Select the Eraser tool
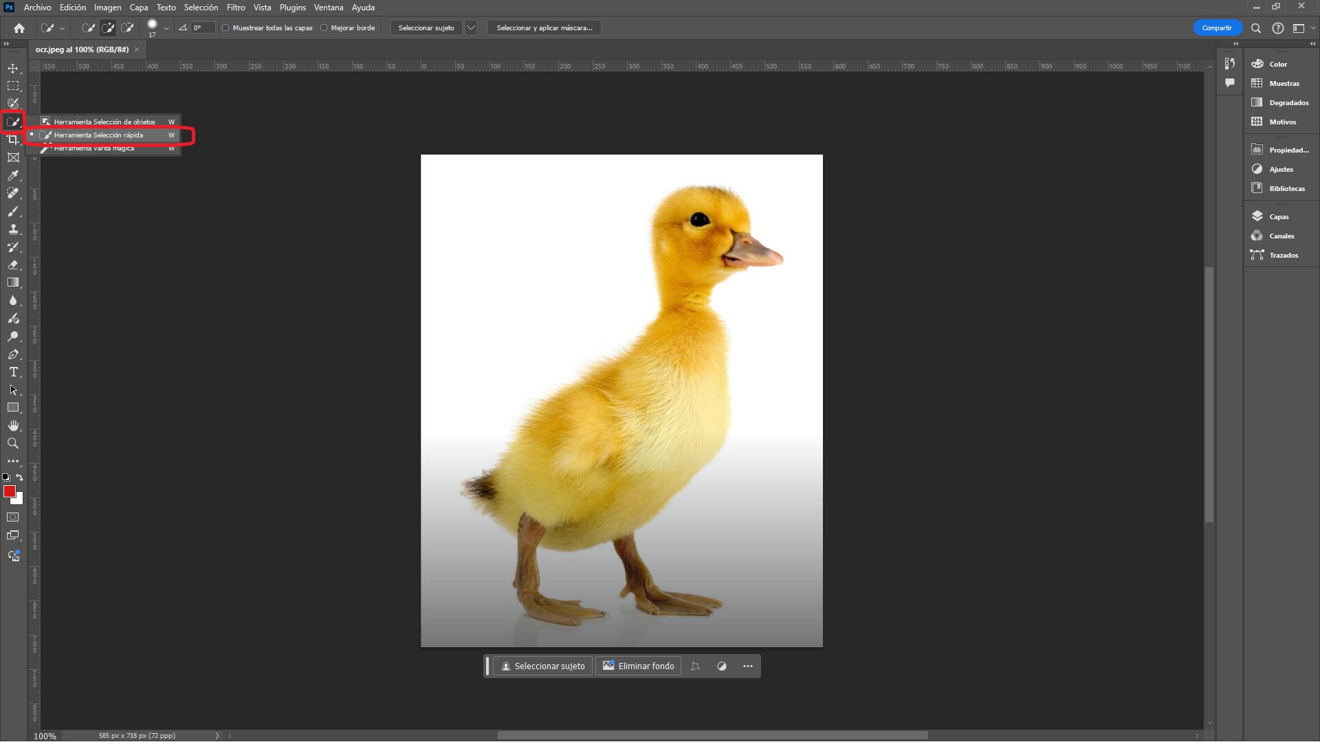The width and height of the screenshot is (1320, 742). [13, 265]
